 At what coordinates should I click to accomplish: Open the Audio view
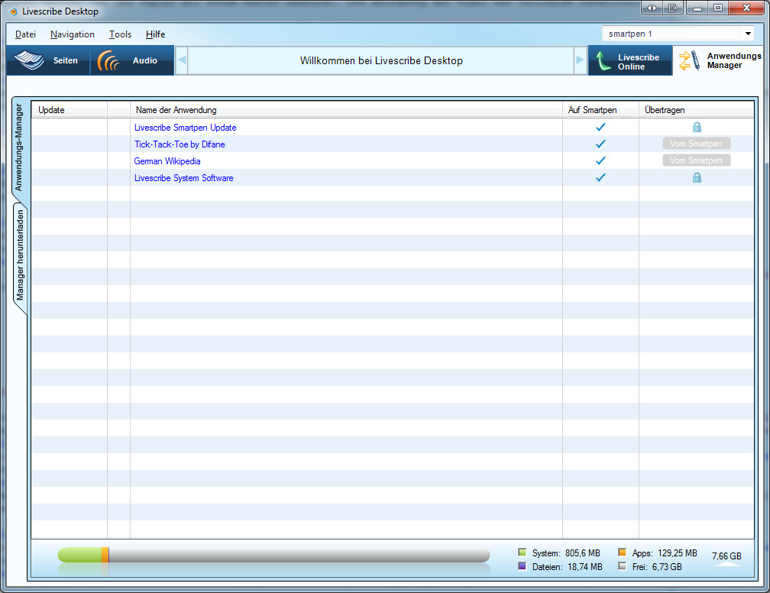(132, 60)
